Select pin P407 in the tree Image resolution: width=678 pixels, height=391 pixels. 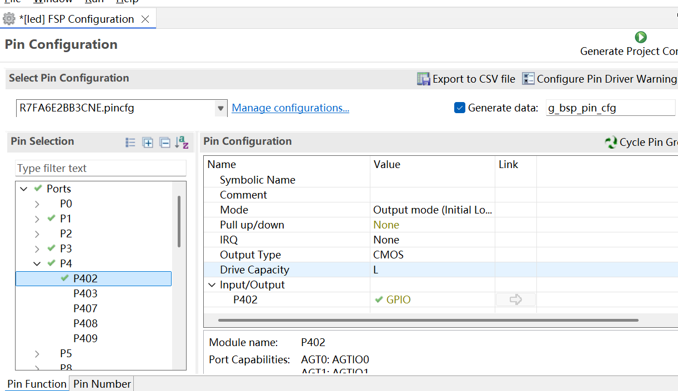point(85,308)
